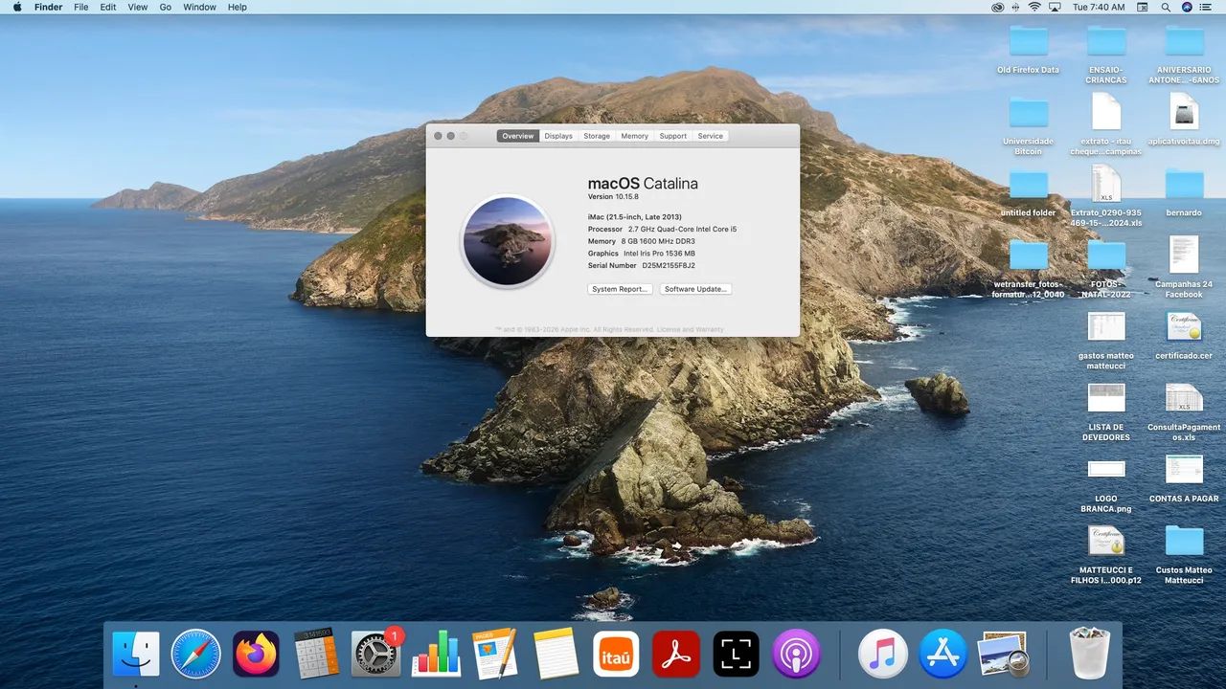Open the App Store in the Dock

coord(942,655)
